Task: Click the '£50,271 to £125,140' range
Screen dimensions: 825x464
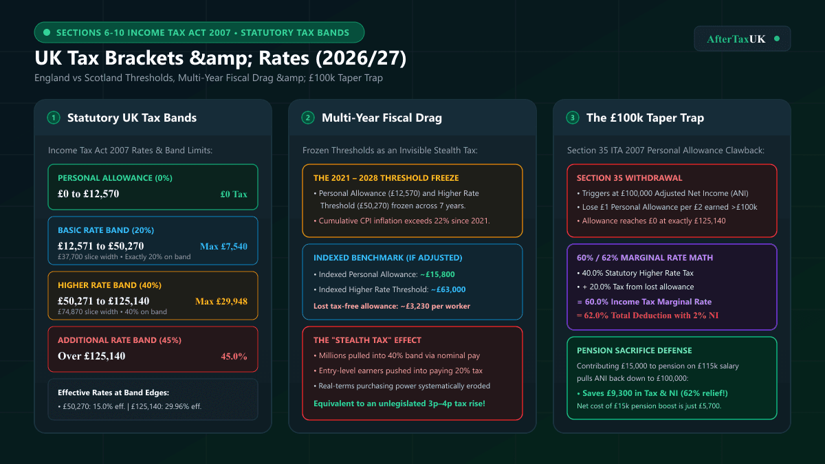Action: point(103,301)
